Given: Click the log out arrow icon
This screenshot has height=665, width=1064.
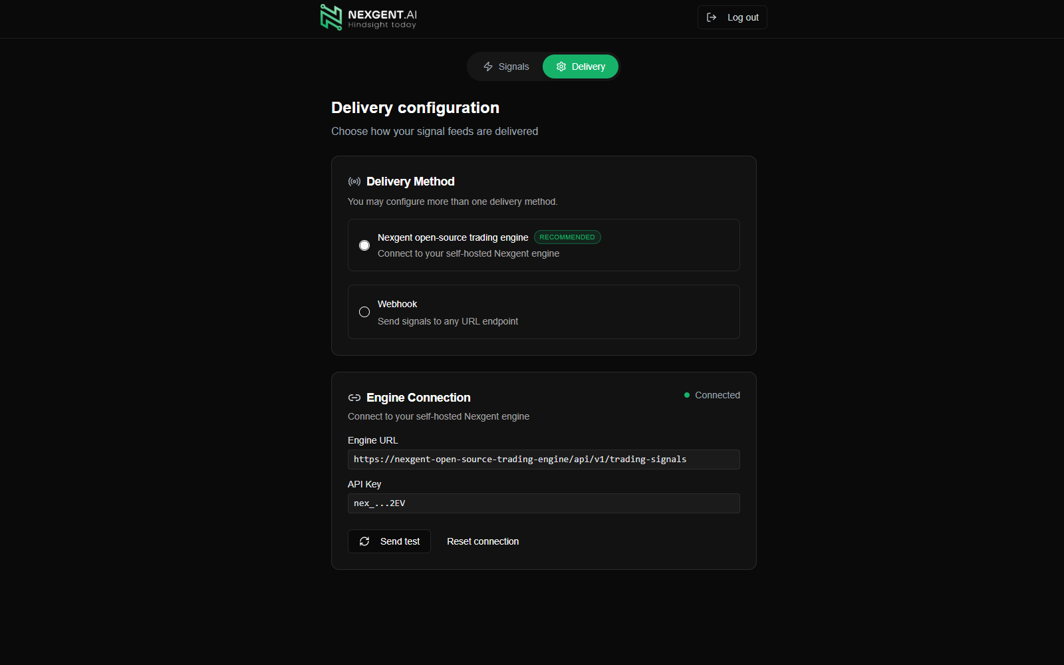Looking at the screenshot, I should coord(712,17).
